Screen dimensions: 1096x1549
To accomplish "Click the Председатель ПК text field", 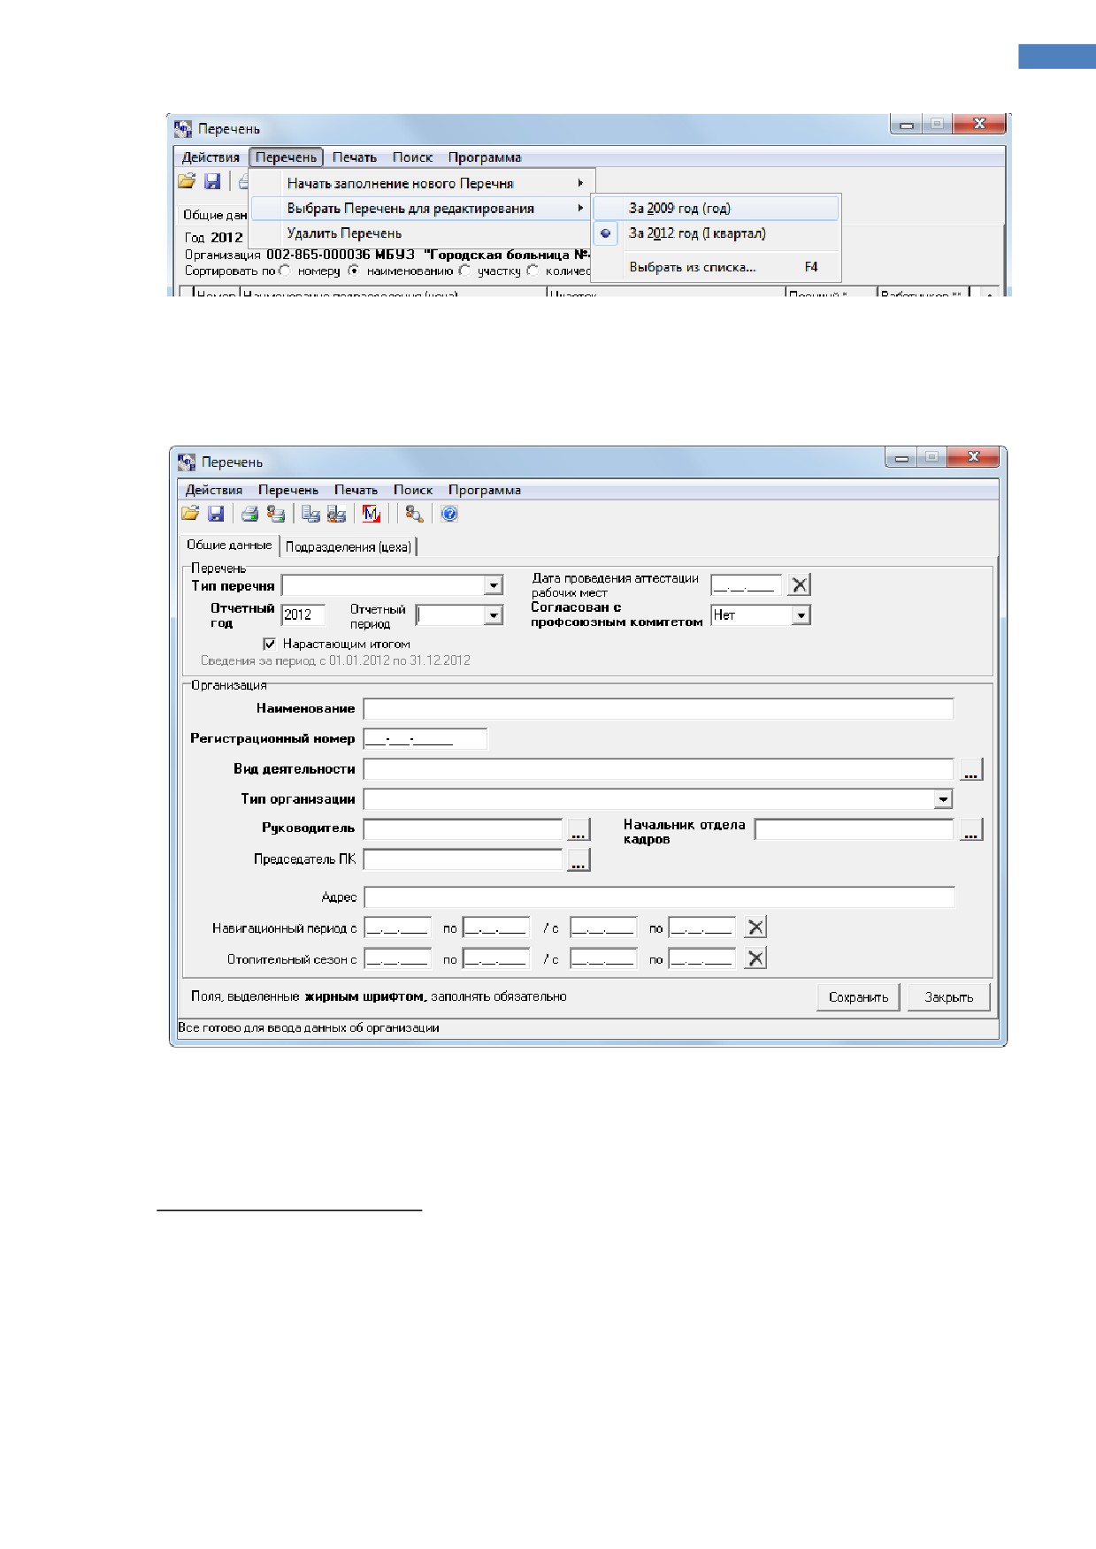I will pos(464,859).
